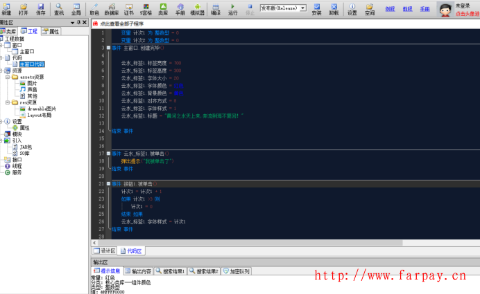Click 点此查看全部子程序 bar above code

click(125, 23)
